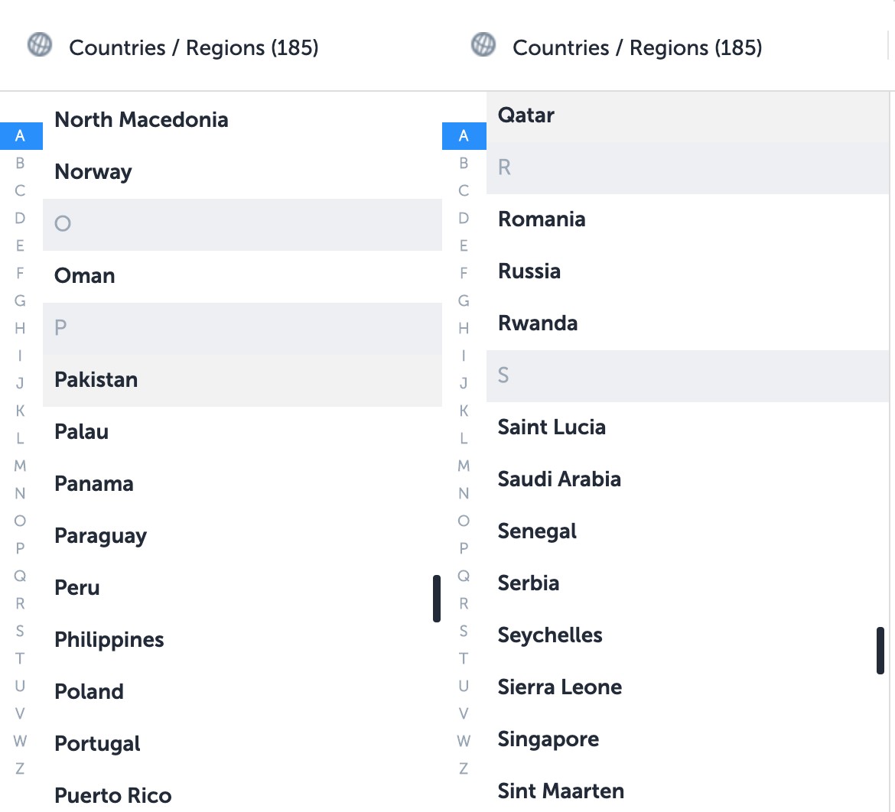
Task: Click the highlighted letter A in the left index
Action: pos(20,135)
